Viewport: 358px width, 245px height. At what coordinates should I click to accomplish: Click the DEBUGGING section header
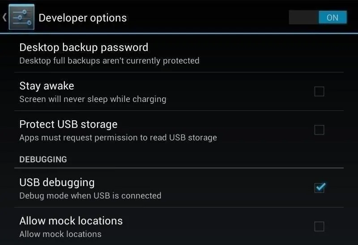(x=43, y=159)
